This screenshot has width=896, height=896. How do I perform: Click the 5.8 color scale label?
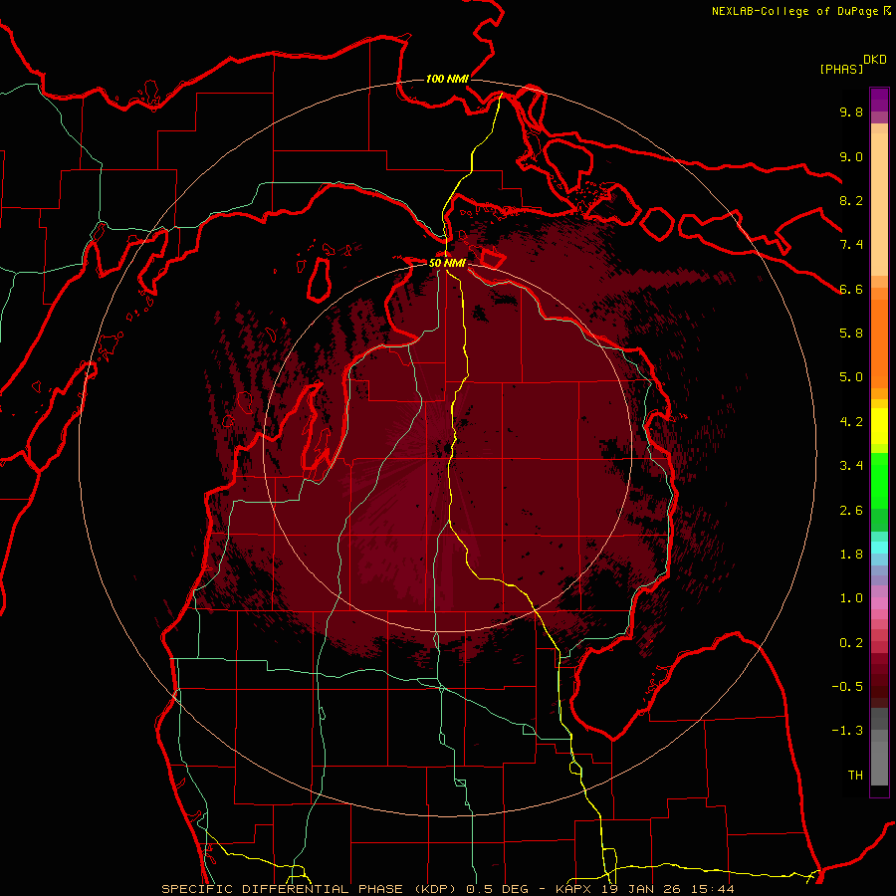pos(851,334)
